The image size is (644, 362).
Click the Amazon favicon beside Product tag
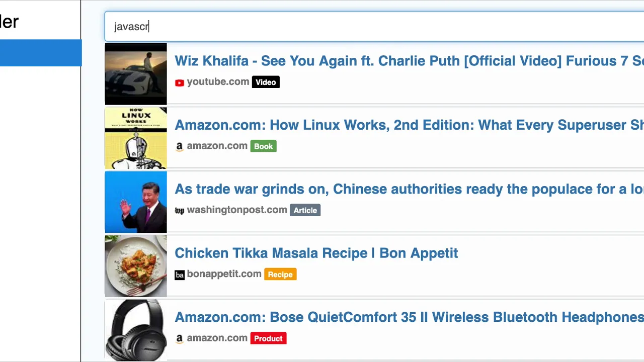point(179,339)
